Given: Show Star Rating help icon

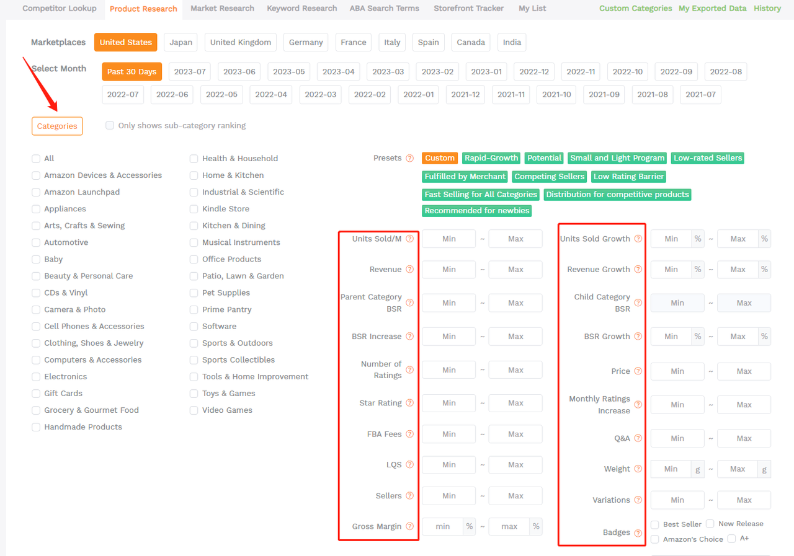Looking at the screenshot, I should 409,403.
